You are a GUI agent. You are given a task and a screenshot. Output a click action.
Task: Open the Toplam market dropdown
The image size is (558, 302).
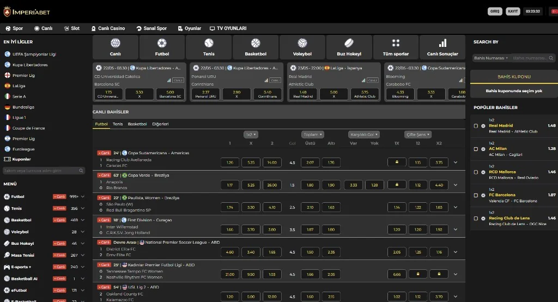(x=312, y=135)
